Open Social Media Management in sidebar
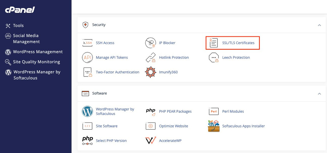Image resolution: width=327 pixels, height=153 pixels. pos(26,39)
